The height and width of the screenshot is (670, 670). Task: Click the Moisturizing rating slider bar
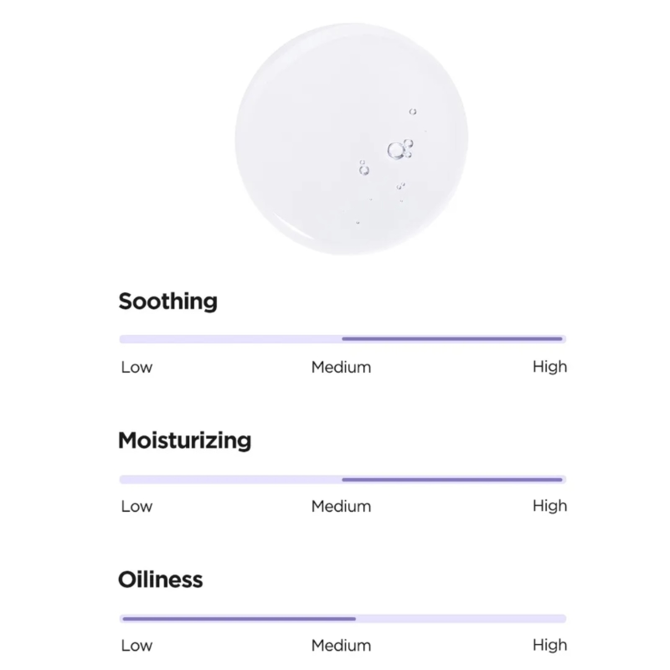(x=343, y=479)
